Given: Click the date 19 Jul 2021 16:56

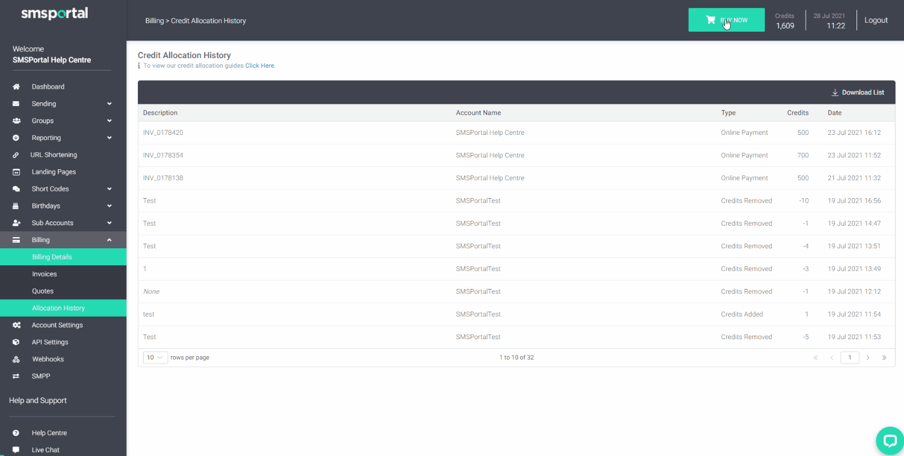Looking at the screenshot, I should 854,201.
